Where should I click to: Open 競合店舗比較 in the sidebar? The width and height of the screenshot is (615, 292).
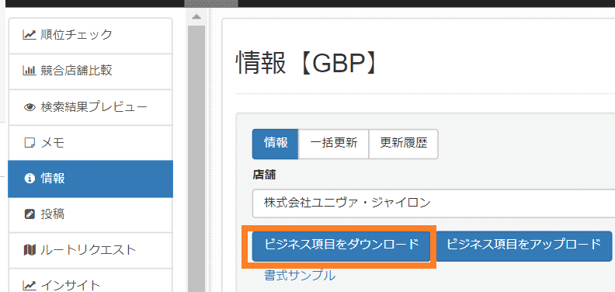[90, 71]
